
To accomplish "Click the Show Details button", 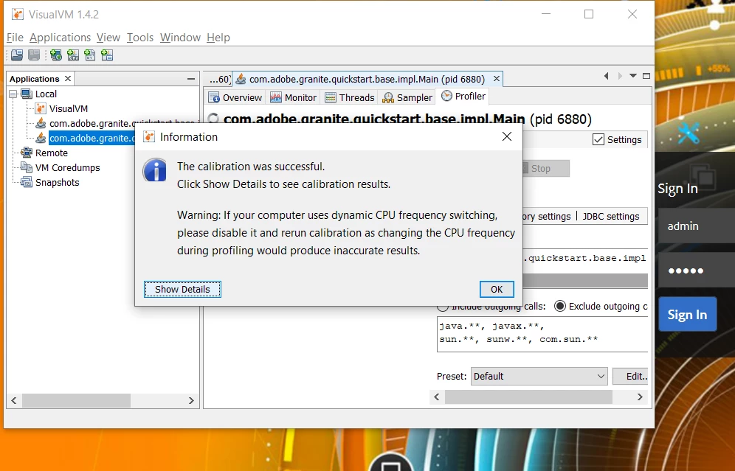I will tap(182, 290).
